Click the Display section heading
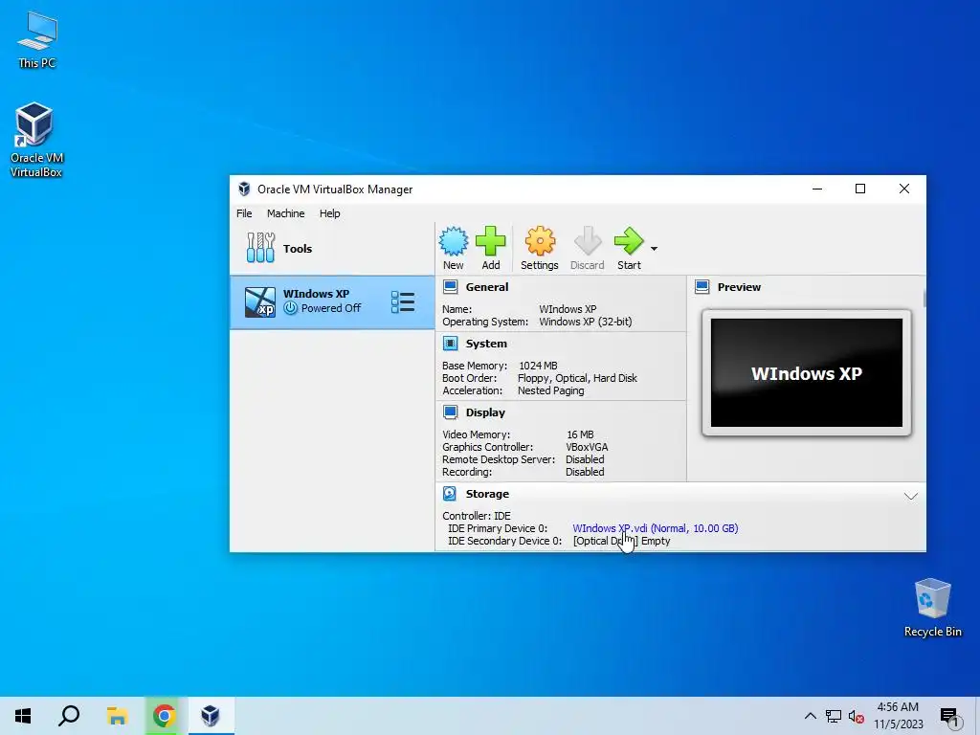 coord(485,412)
